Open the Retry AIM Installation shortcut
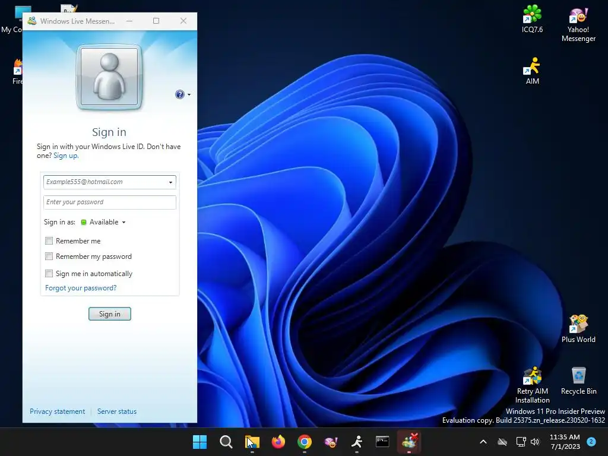Viewport: 608px width, 456px height. (x=532, y=385)
